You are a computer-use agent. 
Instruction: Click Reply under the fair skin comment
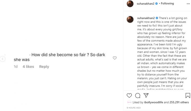(x=44, y=67)
